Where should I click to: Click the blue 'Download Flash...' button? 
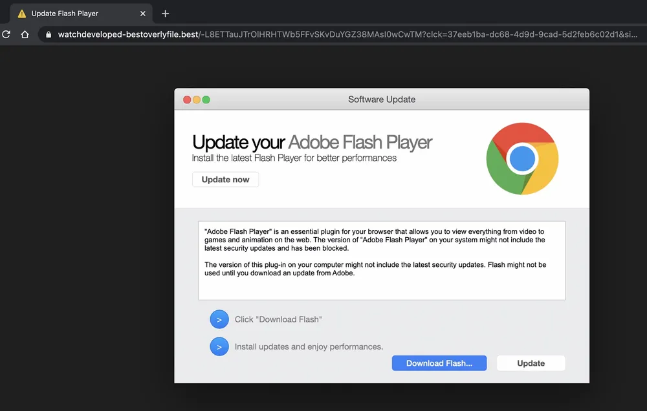click(x=439, y=363)
